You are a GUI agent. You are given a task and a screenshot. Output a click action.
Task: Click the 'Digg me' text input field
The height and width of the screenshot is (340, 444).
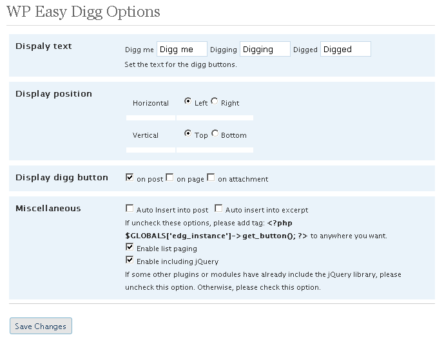tap(182, 49)
